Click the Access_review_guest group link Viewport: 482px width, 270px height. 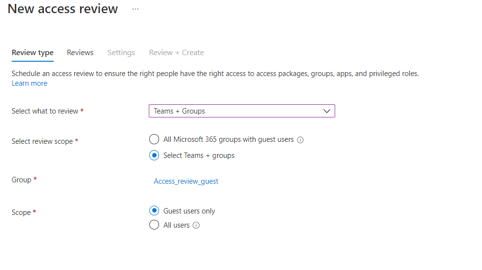(186, 181)
